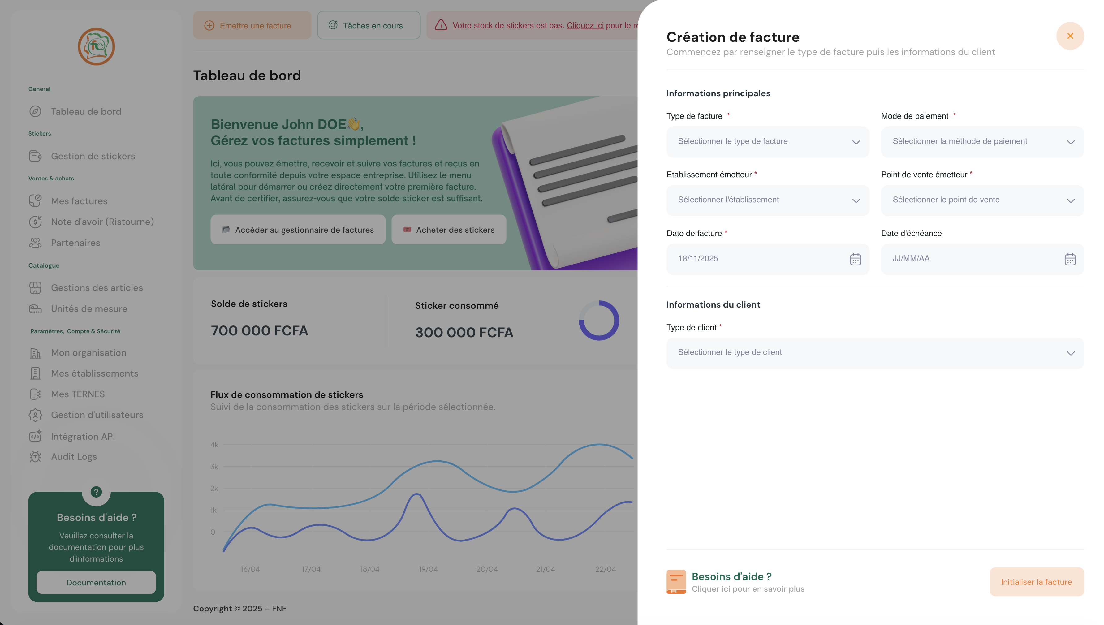
Task: Click the orange help book icon
Action: click(x=676, y=582)
